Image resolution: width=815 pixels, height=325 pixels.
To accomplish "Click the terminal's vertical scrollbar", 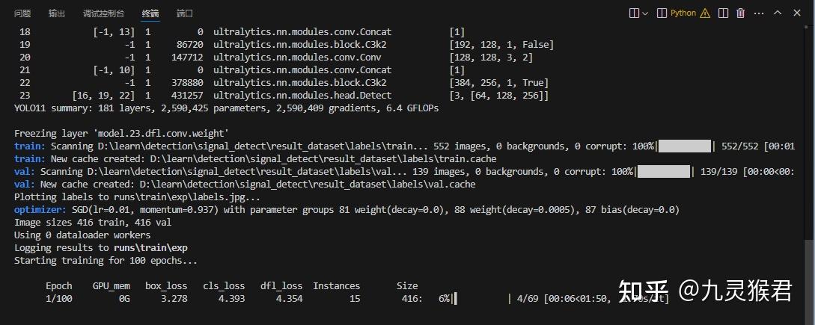I will coord(809,269).
